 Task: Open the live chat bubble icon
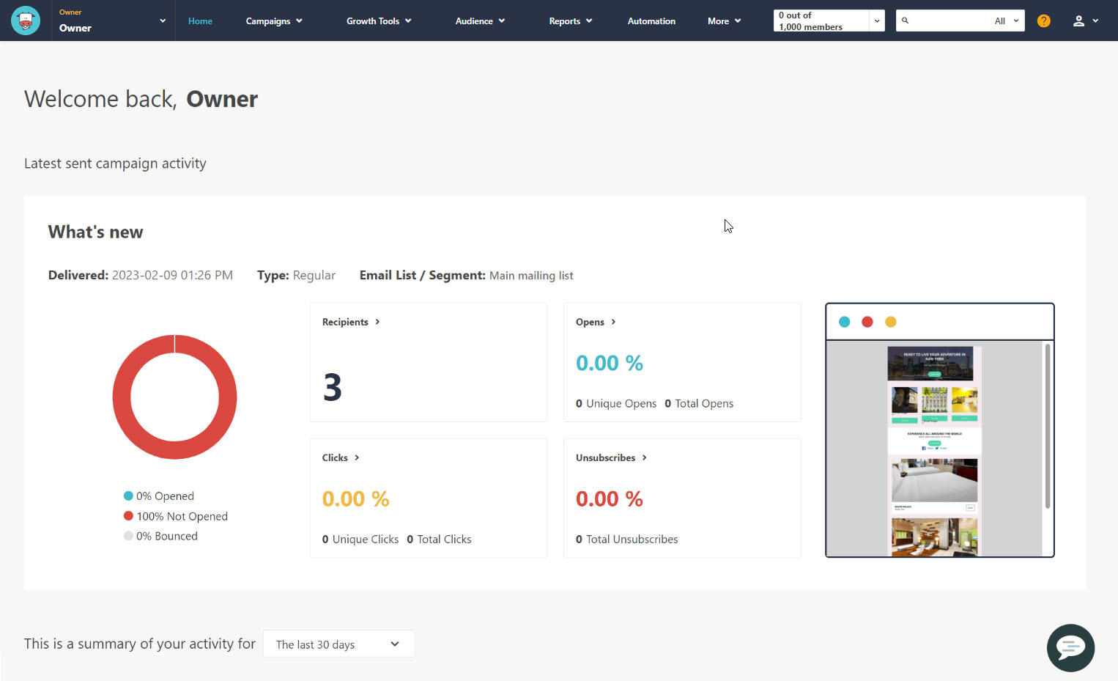(1070, 648)
